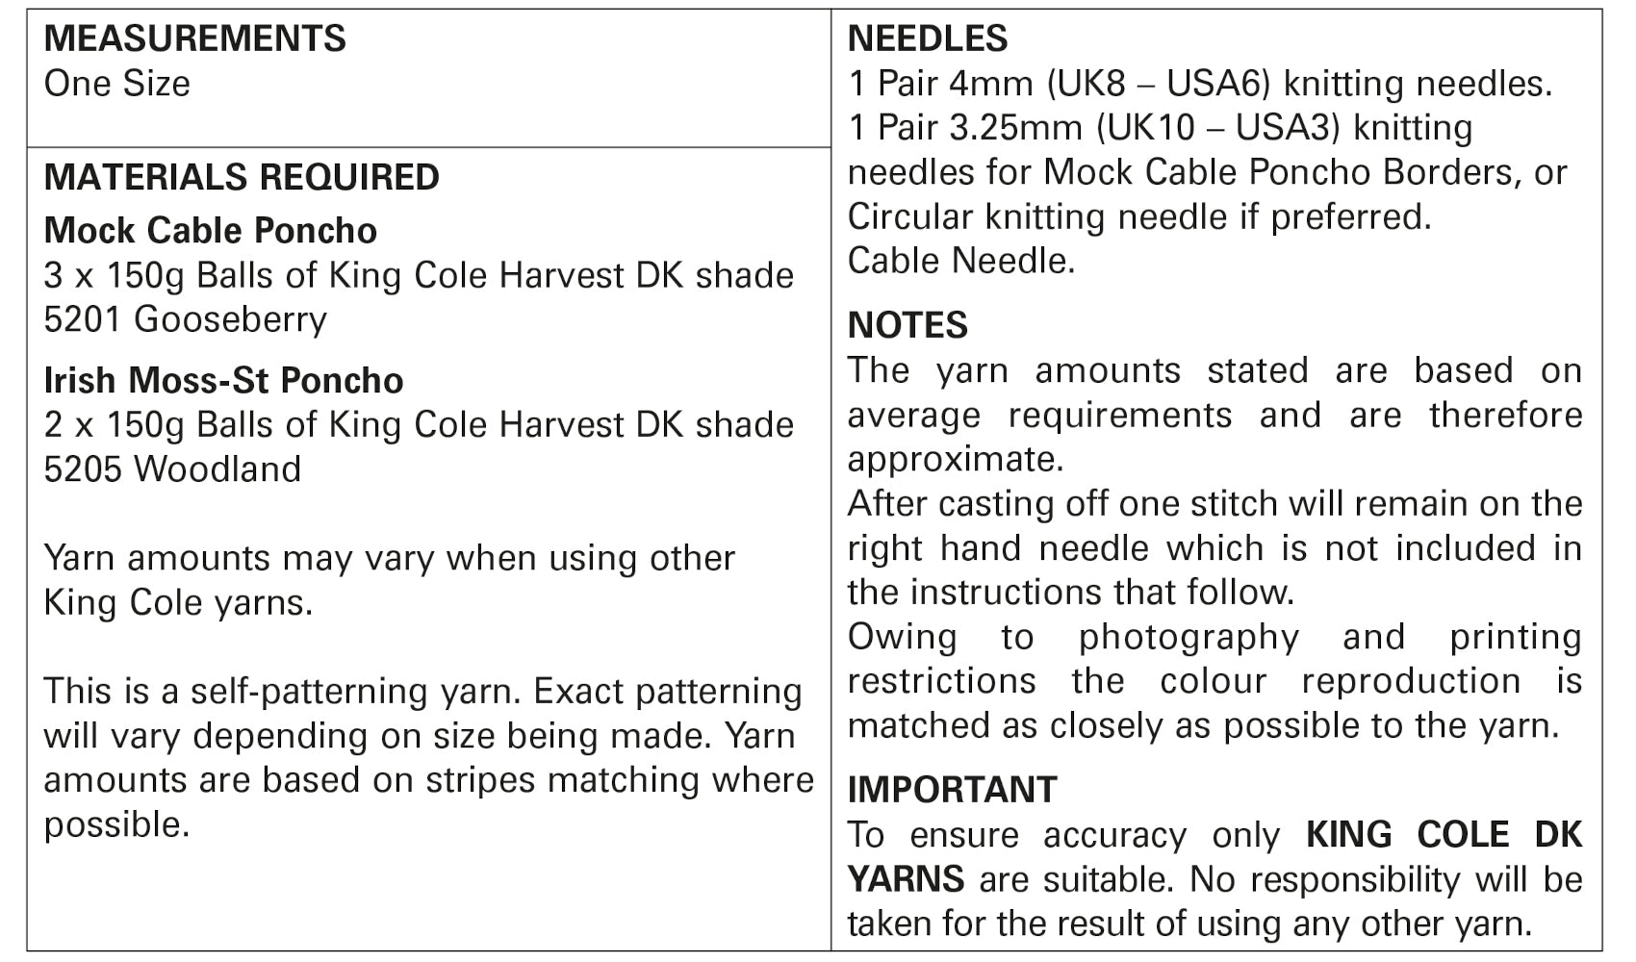Click the yarn amounts may vary sentence
Screen dimensions: 1636x962
(x=390, y=580)
